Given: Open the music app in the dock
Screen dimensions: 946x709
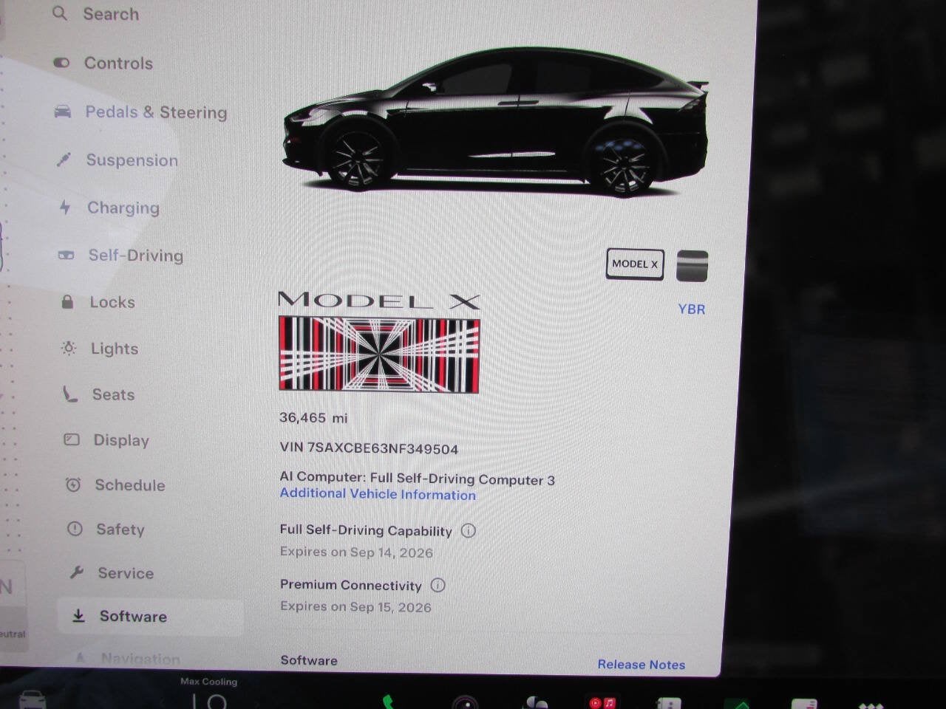Looking at the screenshot, I should click(602, 702).
